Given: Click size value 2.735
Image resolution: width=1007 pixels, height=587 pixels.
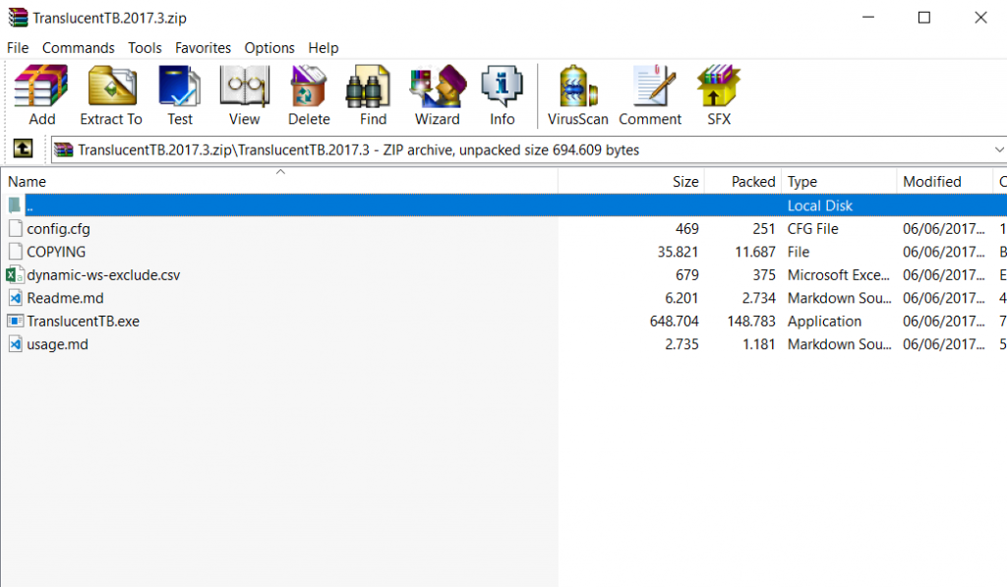Looking at the screenshot, I should click(x=681, y=344).
